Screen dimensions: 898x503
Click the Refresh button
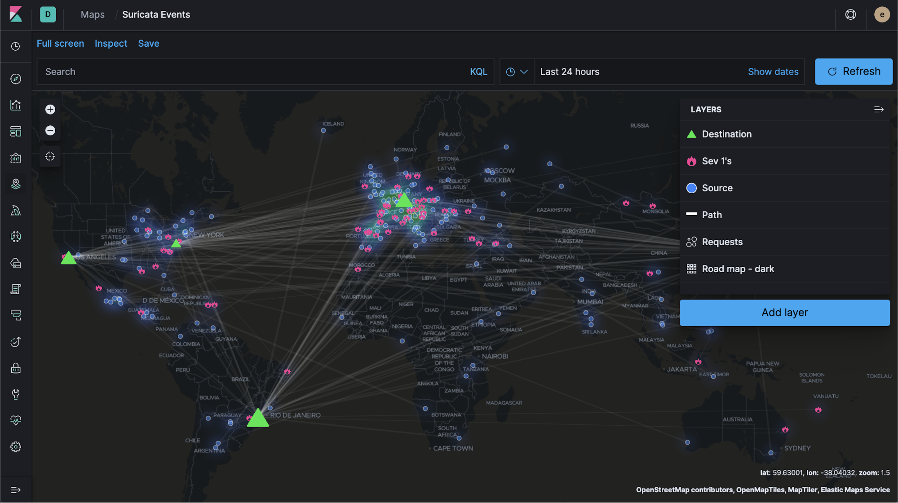pos(854,71)
